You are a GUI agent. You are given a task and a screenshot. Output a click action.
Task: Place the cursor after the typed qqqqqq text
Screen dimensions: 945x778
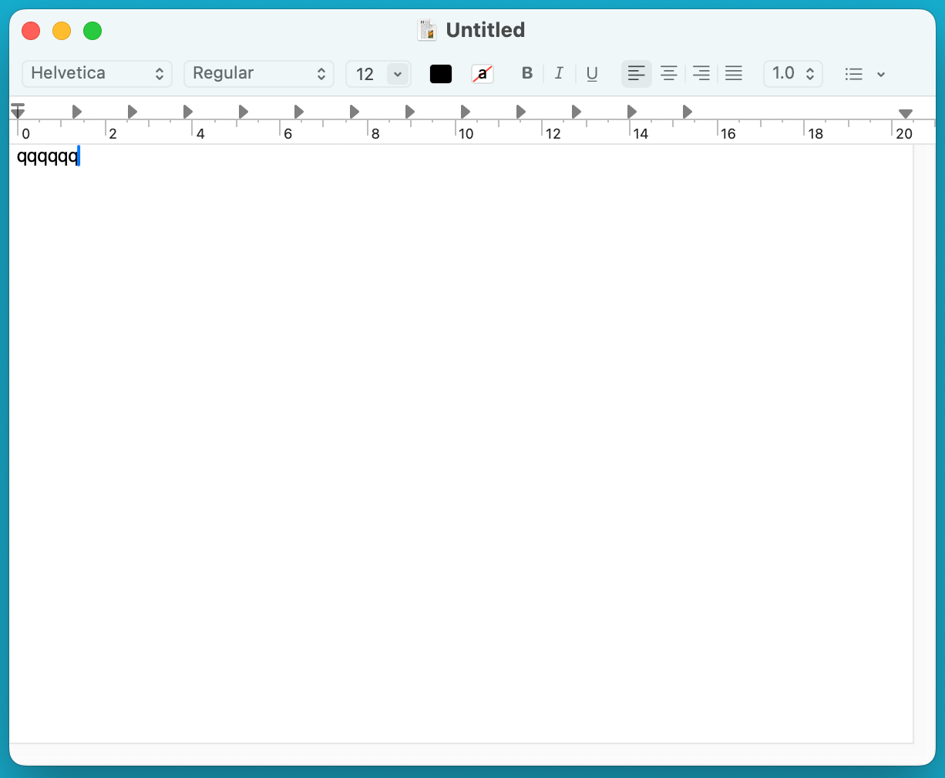point(78,156)
